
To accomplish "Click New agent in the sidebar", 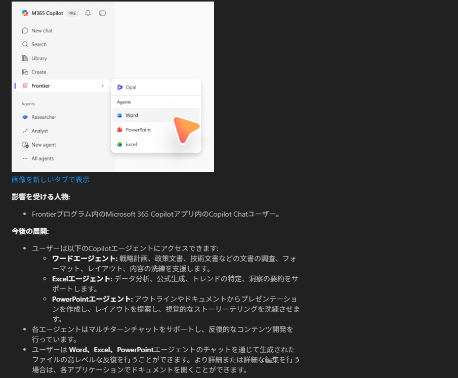I will coord(44,145).
